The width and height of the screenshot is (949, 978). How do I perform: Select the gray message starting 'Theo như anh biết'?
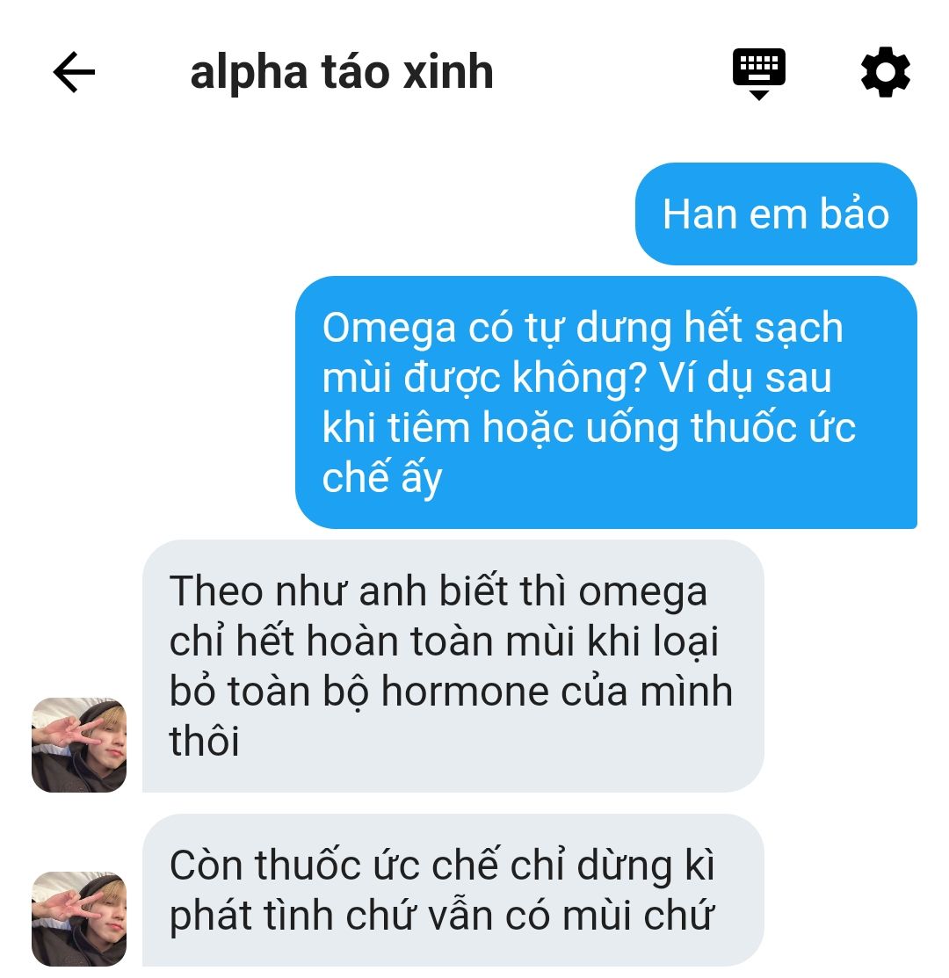pyautogui.click(x=453, y=666)
